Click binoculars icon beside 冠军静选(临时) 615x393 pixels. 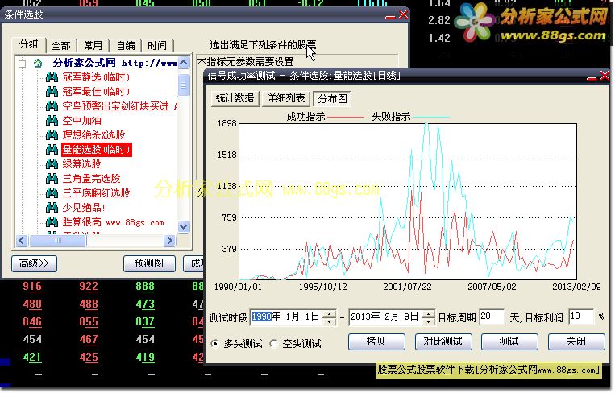click(x=52, y=77)
